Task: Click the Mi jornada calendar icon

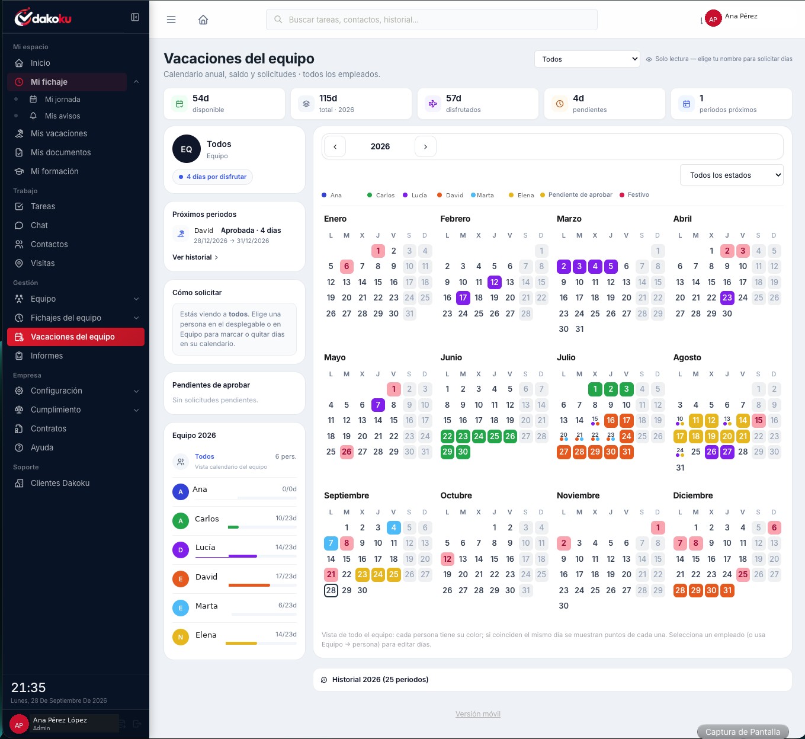Action: point(34,100)
